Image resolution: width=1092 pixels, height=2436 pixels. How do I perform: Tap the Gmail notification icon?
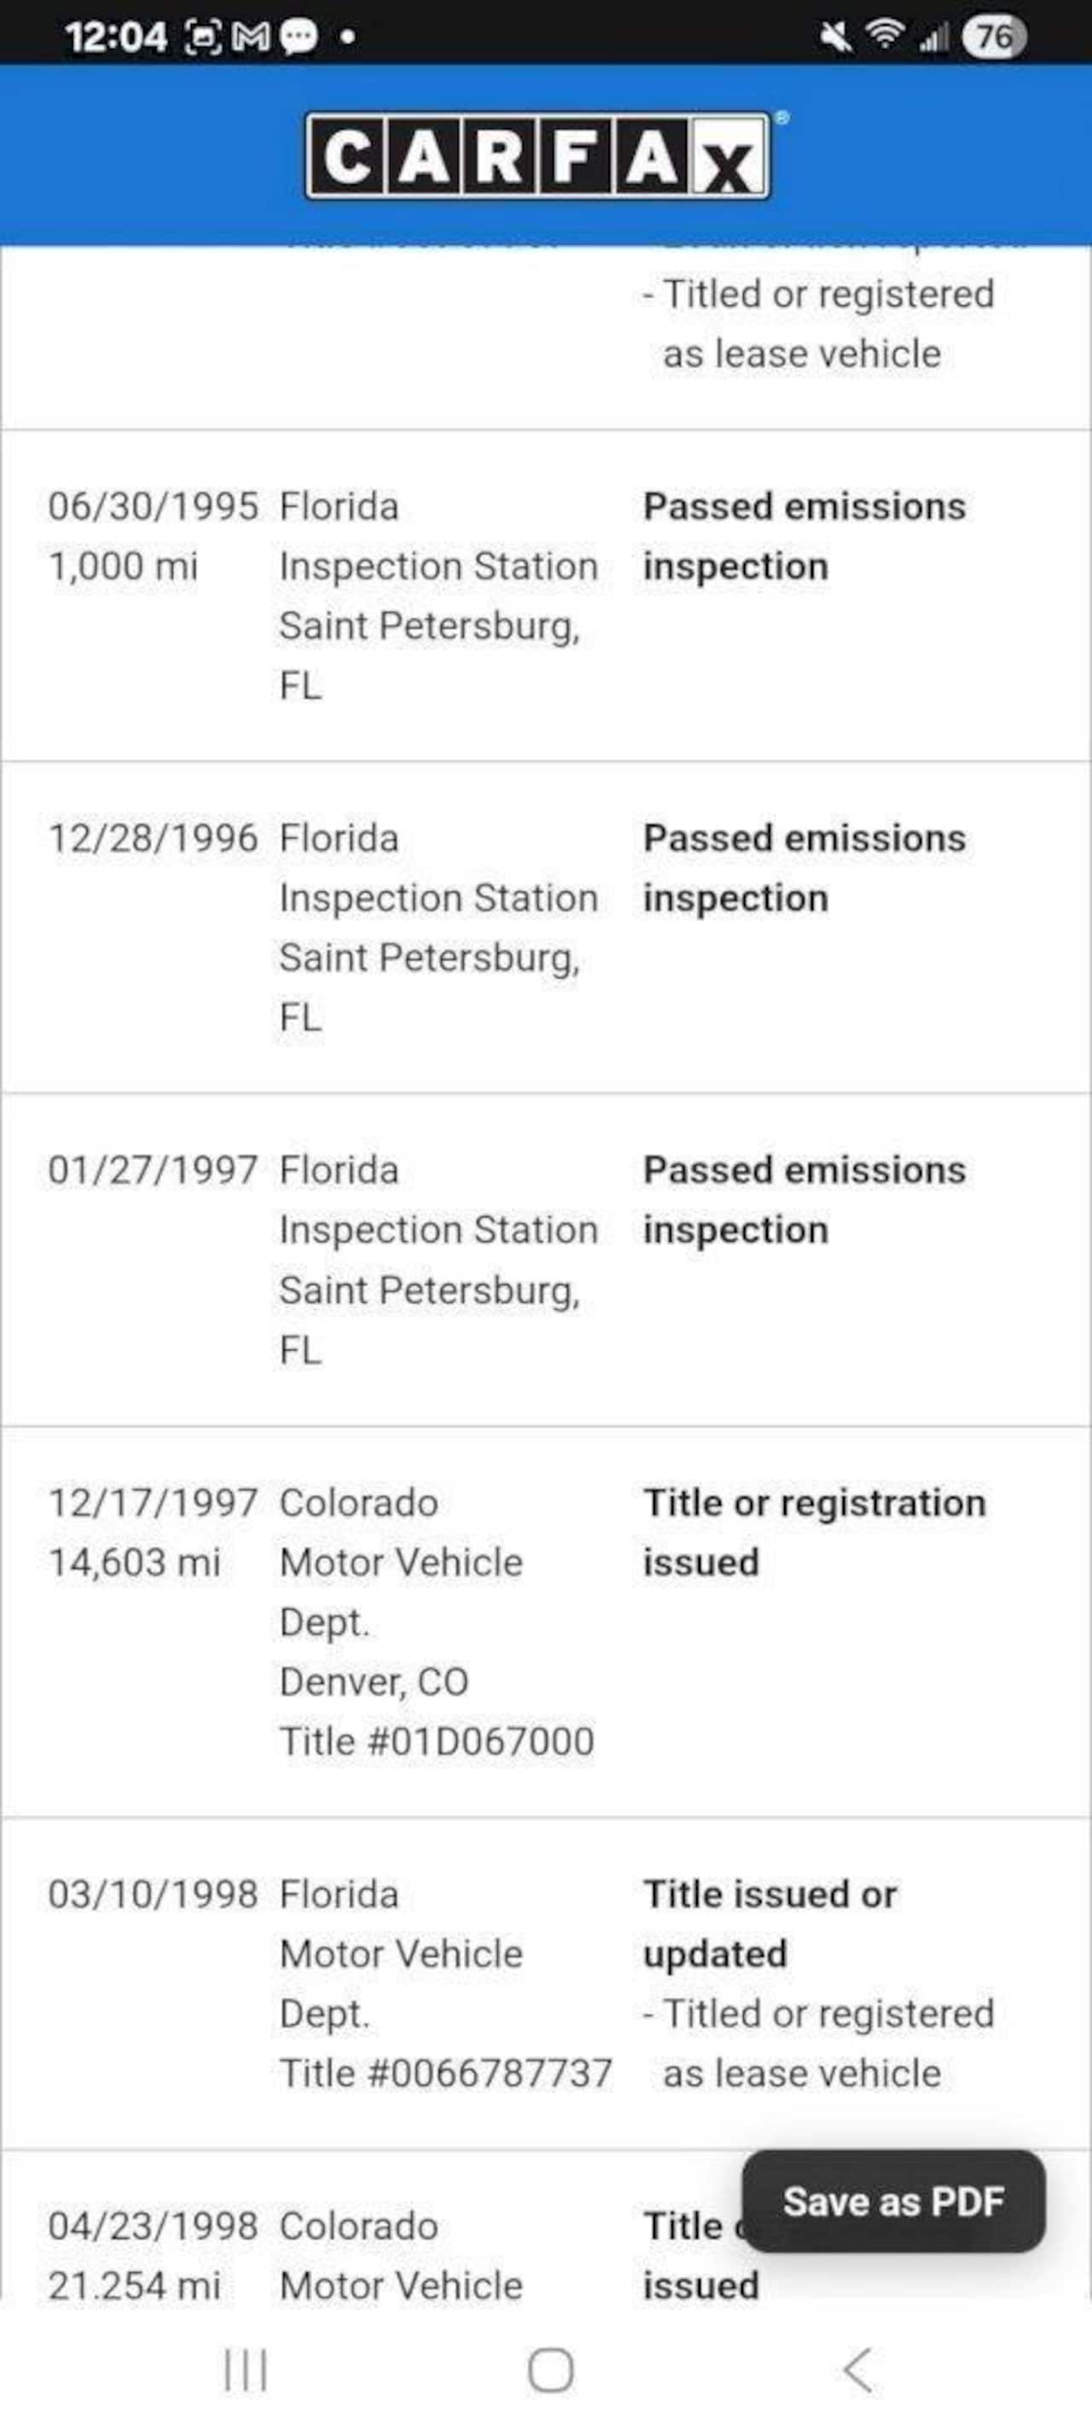252,38
